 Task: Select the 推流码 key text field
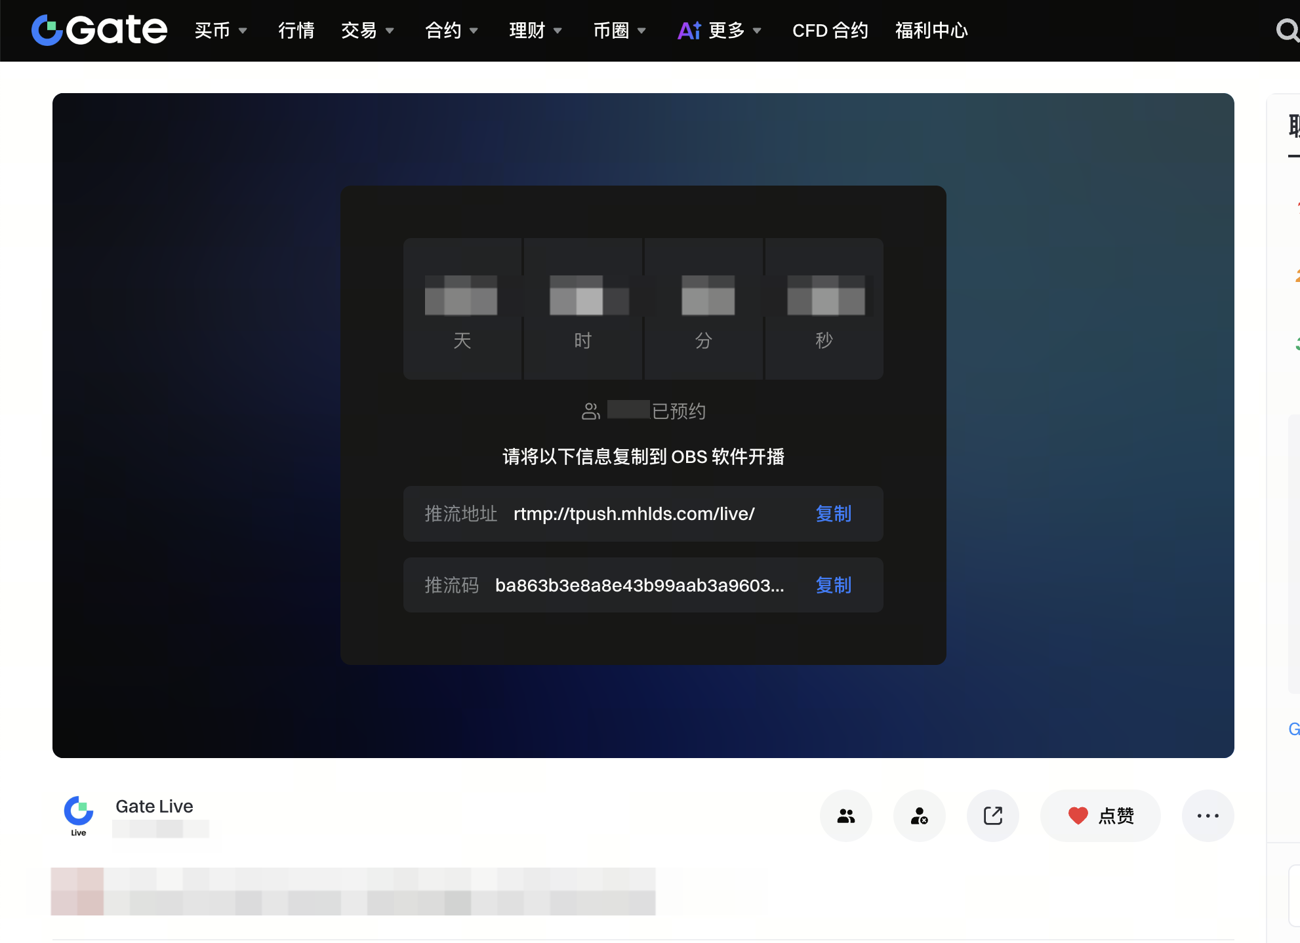(643, 585)
